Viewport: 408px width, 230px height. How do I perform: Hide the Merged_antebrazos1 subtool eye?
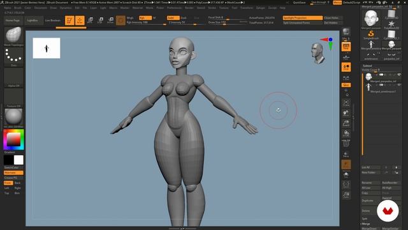pos(399,85)
